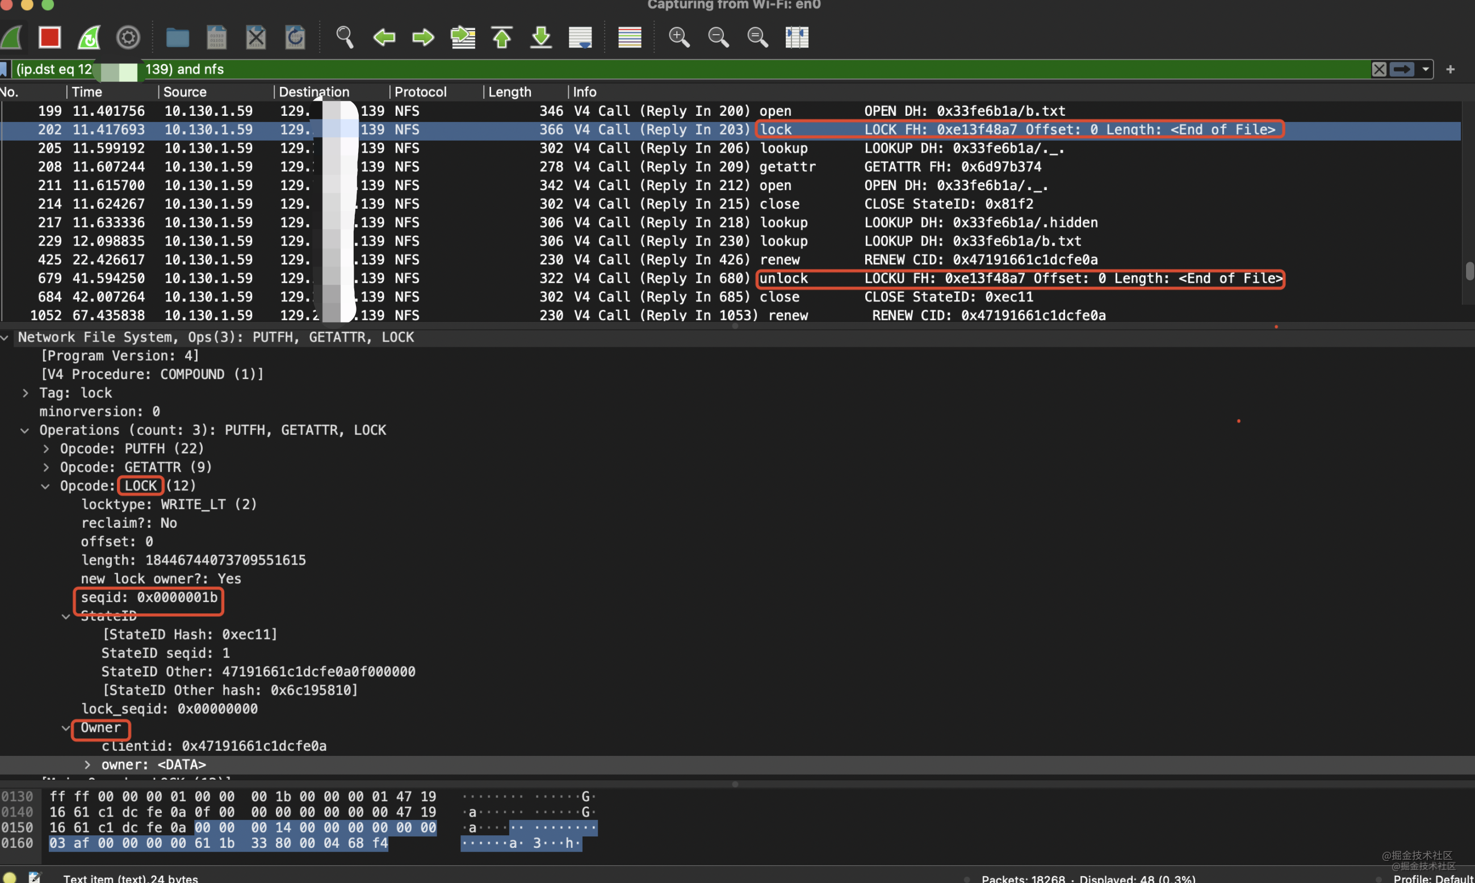The height and width of the screenshot is (883, 1475).
Task: Select packet 199 OPEN b.txt row
Action: [730, 111]
